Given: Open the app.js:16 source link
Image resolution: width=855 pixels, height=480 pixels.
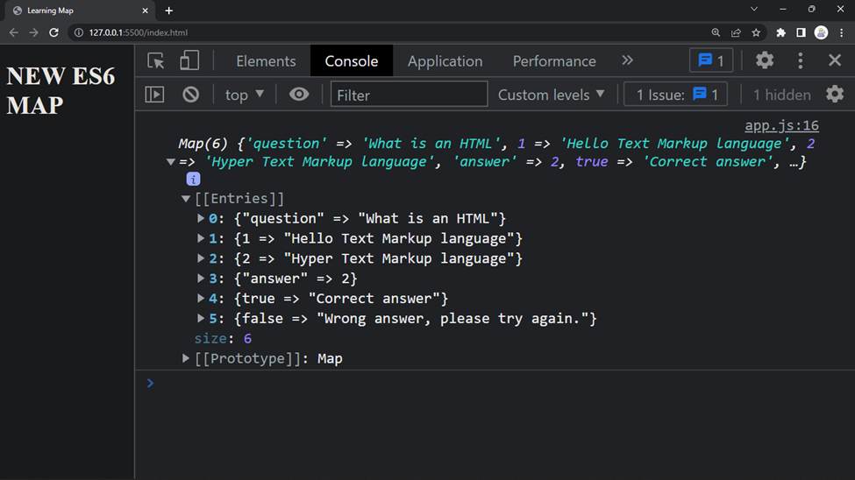Looking at the screenshot, I should [x=781, y=125].
